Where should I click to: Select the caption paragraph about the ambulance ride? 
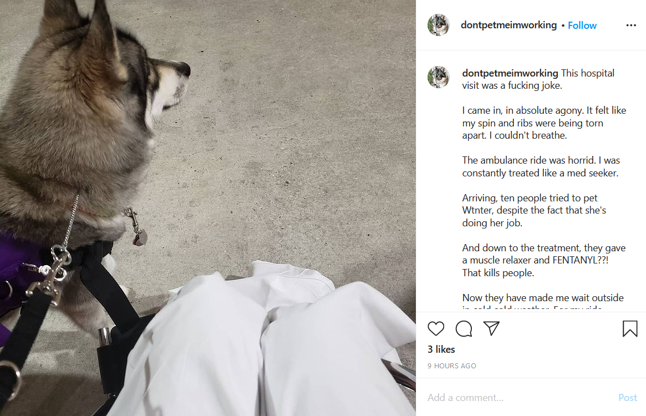pos(541,166)
